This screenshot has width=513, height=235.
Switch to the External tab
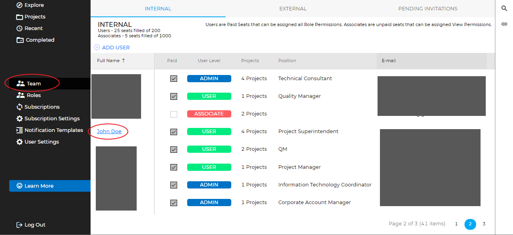pyautogui.click(x=293, y=8)
